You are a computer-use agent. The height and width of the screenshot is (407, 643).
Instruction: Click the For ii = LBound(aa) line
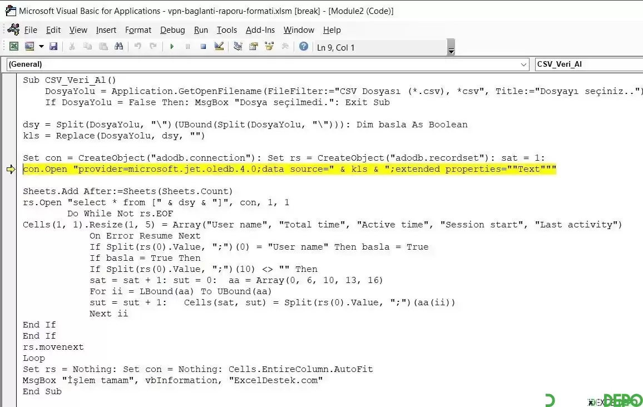[x=180, y=291]
